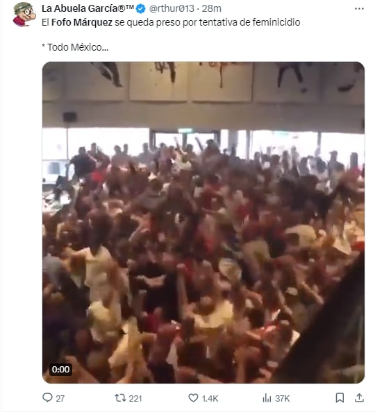
Task: Repost this tweet with retweet icon
Action: (x=120, y=398)
